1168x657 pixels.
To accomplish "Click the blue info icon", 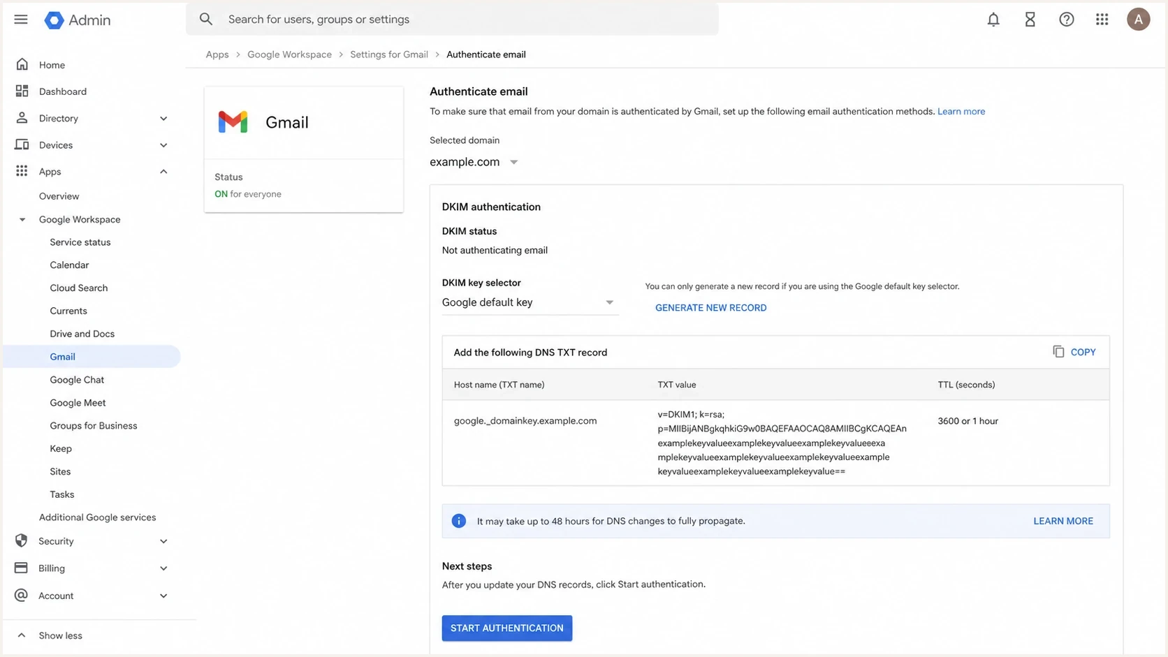I will (x=459, y=521).
